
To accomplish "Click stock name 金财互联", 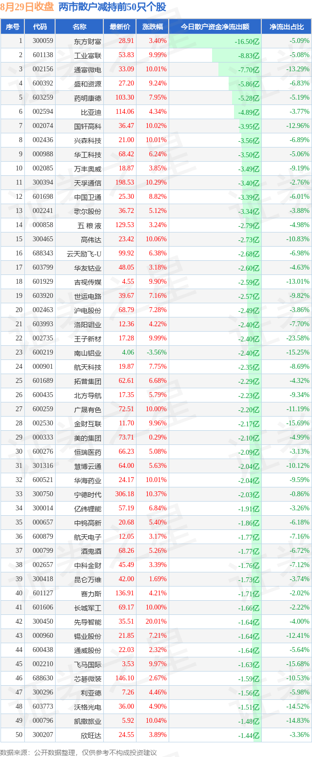I will tap(88, 424).
